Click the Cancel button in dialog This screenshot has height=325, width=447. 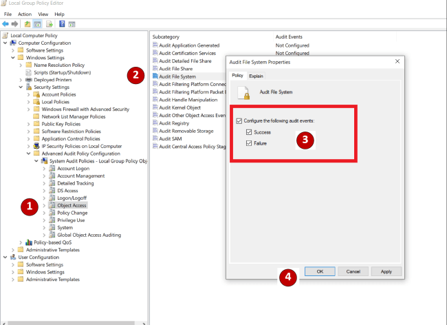point(353,271)
